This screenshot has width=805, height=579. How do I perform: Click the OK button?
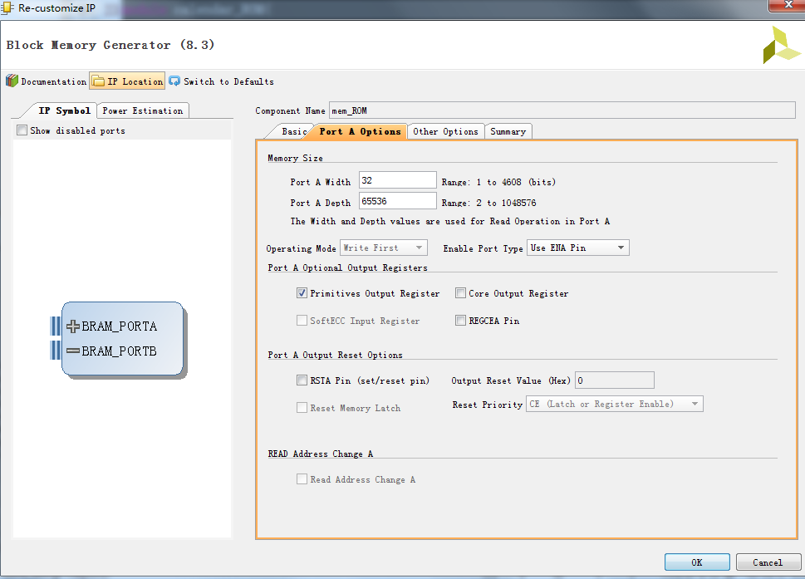point(697,562)
